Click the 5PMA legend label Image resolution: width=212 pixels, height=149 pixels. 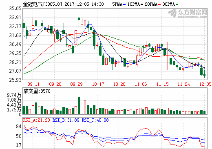point(117,4)
